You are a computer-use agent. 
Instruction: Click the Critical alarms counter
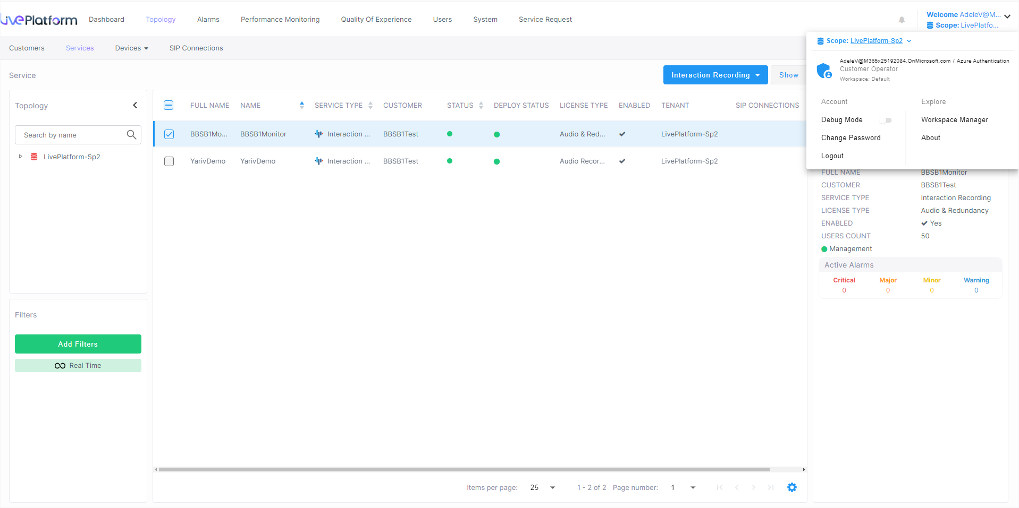click(844, 285)
